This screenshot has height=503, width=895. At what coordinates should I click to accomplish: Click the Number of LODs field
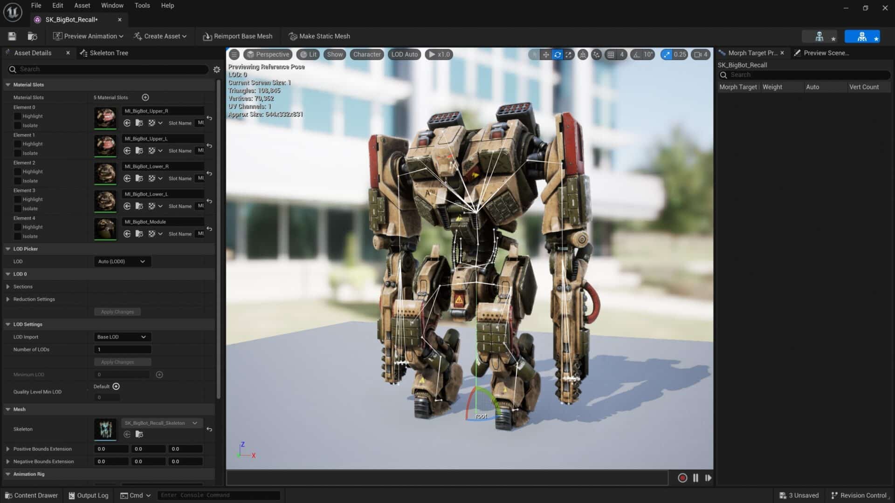click(123, 350)
